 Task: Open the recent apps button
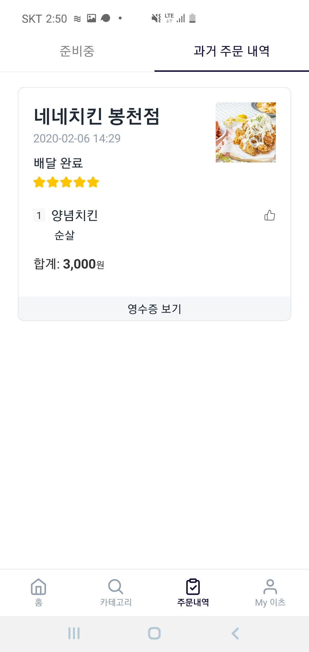point(74,633)
